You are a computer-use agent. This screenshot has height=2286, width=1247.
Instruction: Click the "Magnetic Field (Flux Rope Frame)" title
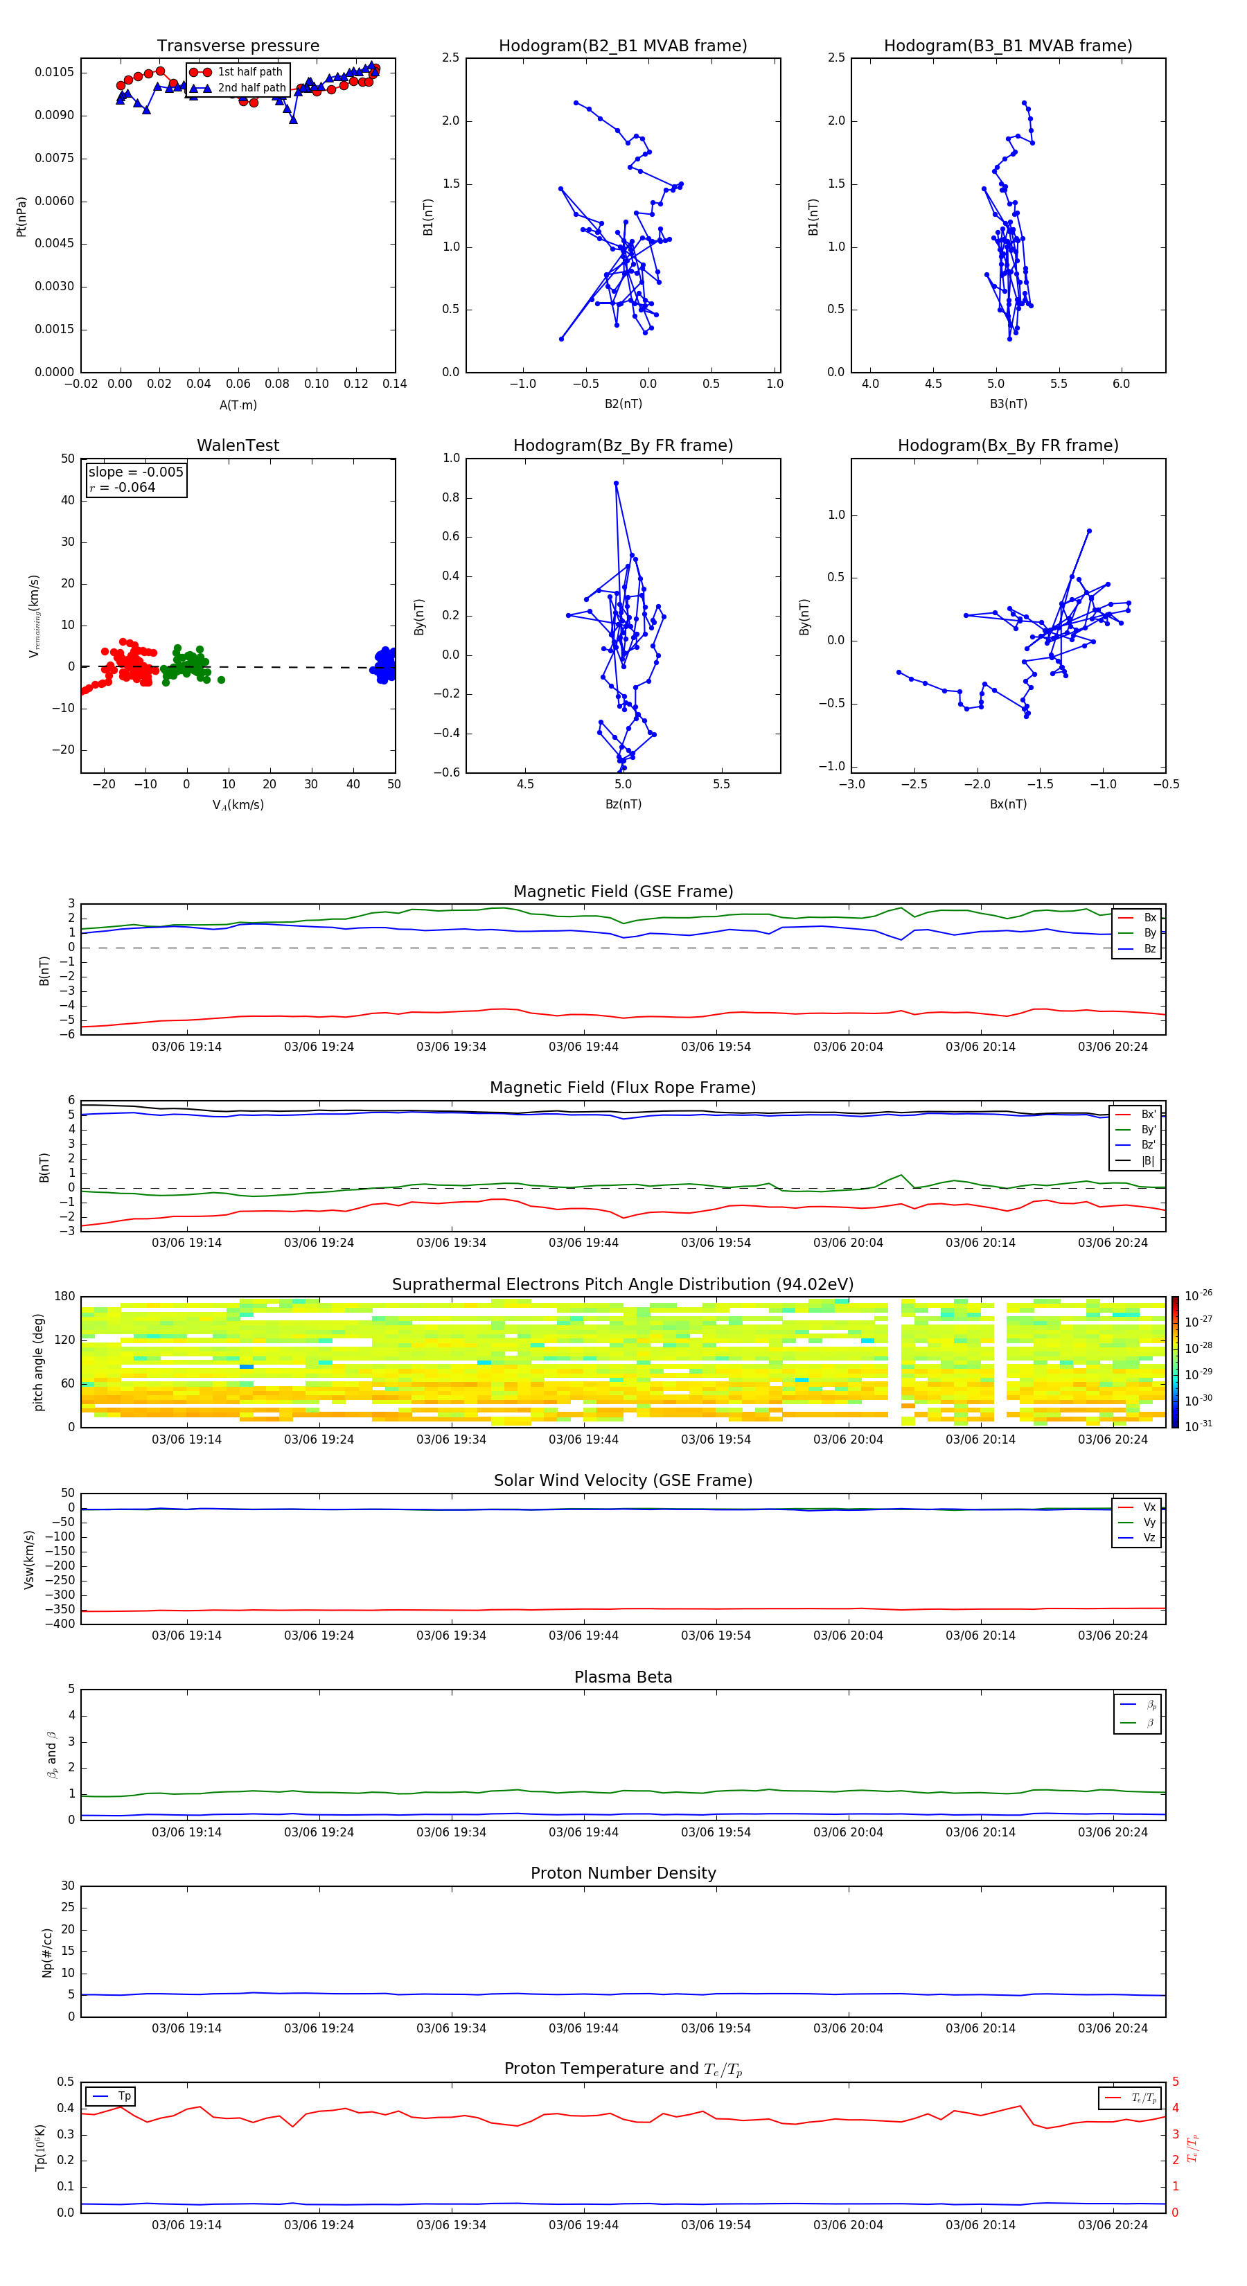[x=623, y=1088]
